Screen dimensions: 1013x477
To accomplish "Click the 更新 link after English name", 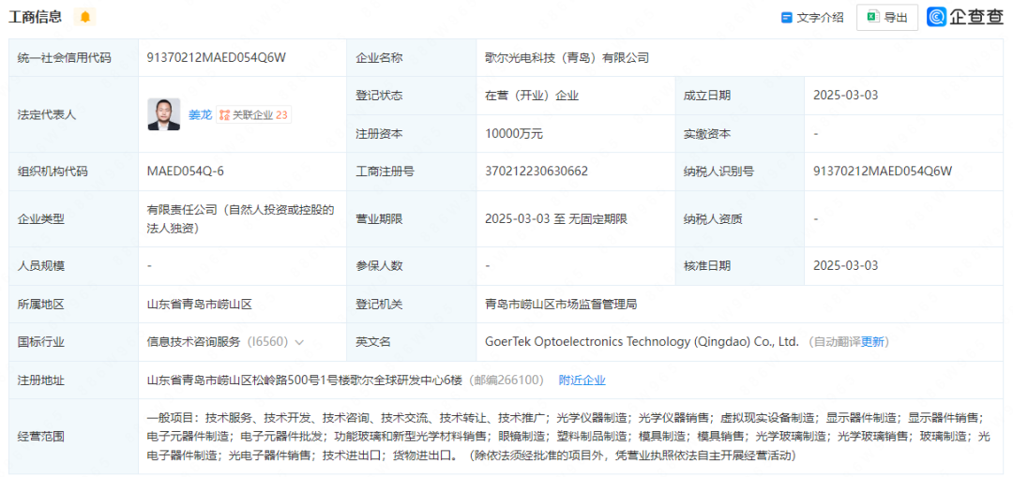I will click(x=873, y=342).
